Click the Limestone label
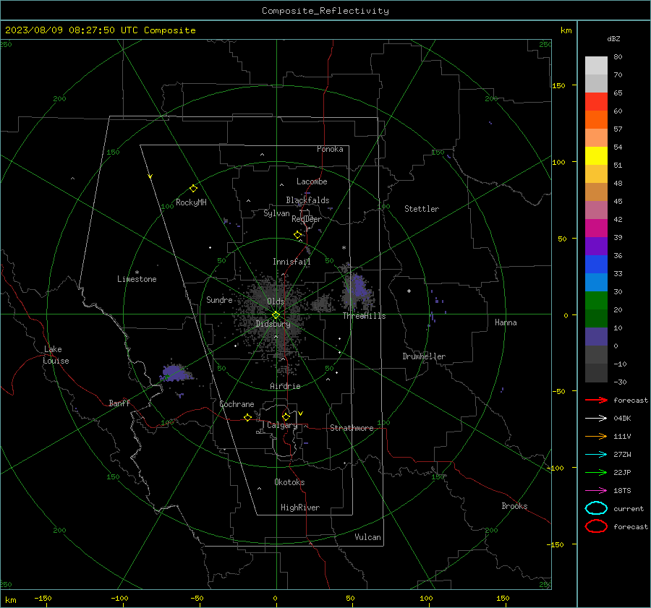The height and width of the screenshot is (608, 651). point(137,279)
